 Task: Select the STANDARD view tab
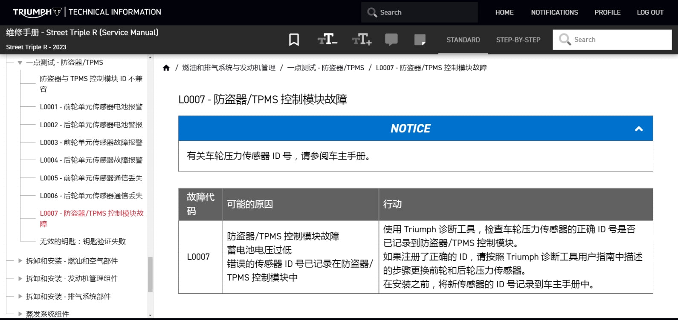click(x=463, y=40)
